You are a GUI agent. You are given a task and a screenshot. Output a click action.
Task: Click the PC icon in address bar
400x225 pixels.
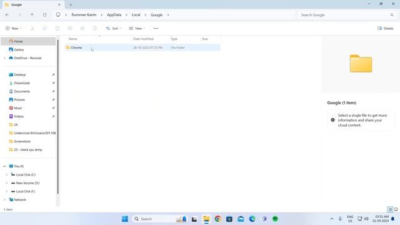(x=58, y=15)
